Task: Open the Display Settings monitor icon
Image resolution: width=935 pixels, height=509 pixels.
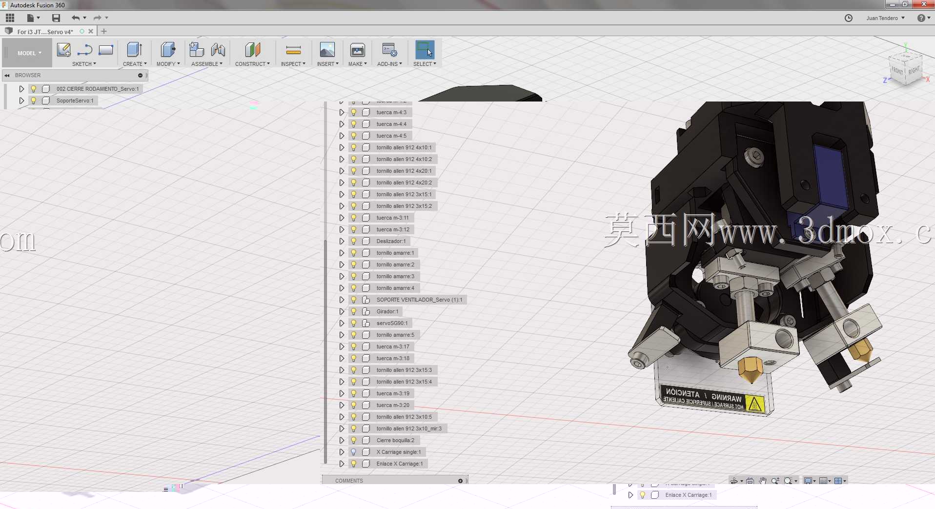Action: coord(808,481)
